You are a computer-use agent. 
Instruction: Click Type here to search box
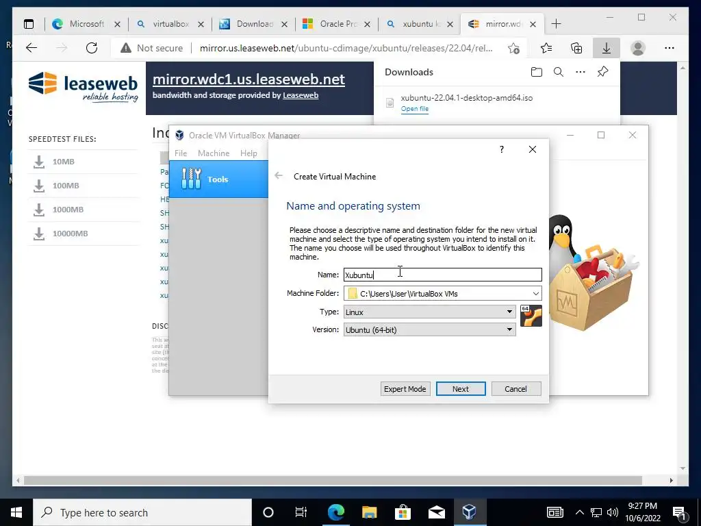[142, 512]
